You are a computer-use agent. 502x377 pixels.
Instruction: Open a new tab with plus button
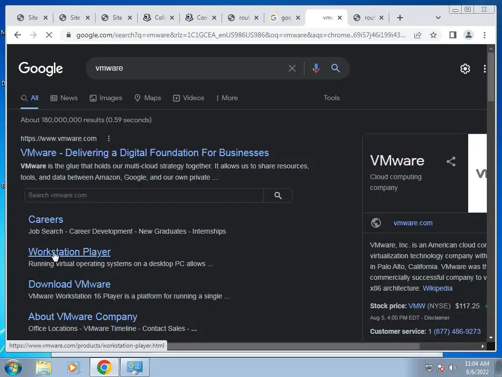pos(400,18)
